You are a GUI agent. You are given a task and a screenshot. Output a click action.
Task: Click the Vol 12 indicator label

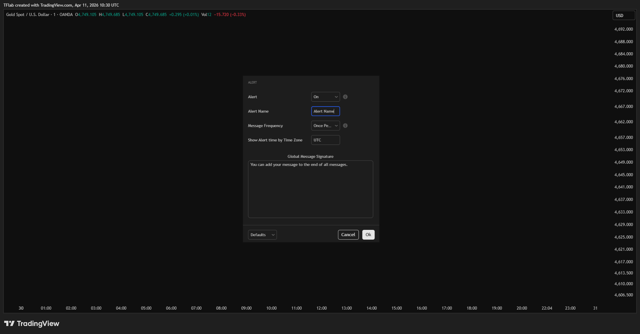coord(206,15)
